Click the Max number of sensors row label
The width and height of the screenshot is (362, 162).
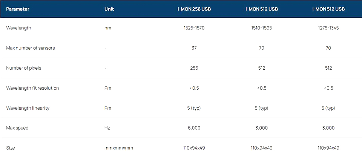[x=31, y=48]
